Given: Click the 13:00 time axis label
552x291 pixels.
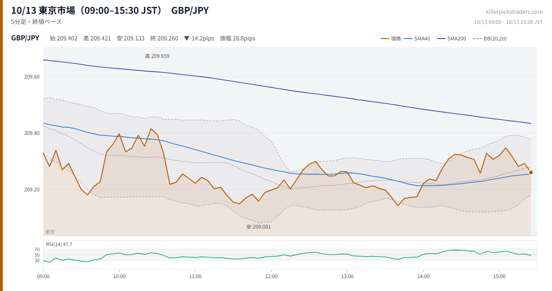Looking at the screenshot, I should (347, 276).
